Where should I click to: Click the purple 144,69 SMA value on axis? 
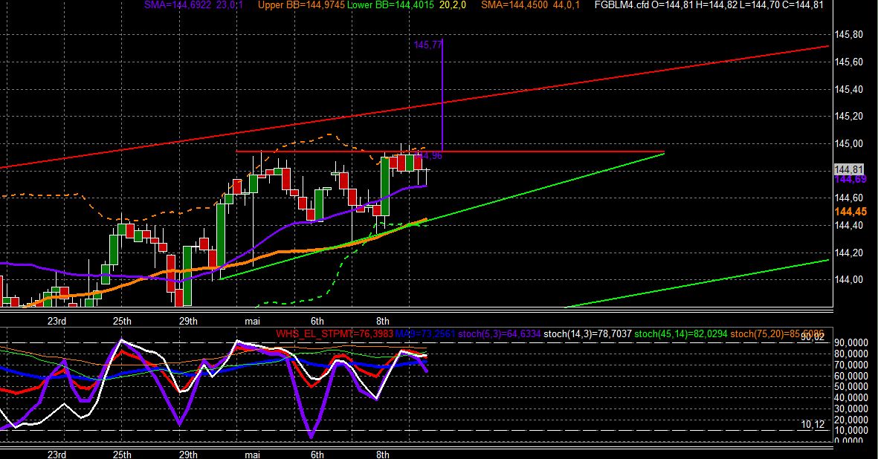[850, 180]
